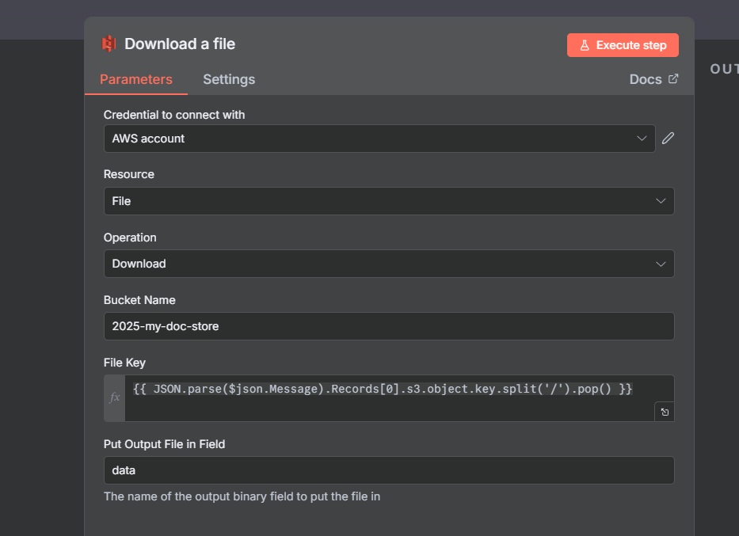Click the Bucket Name input field

(389, 326)
